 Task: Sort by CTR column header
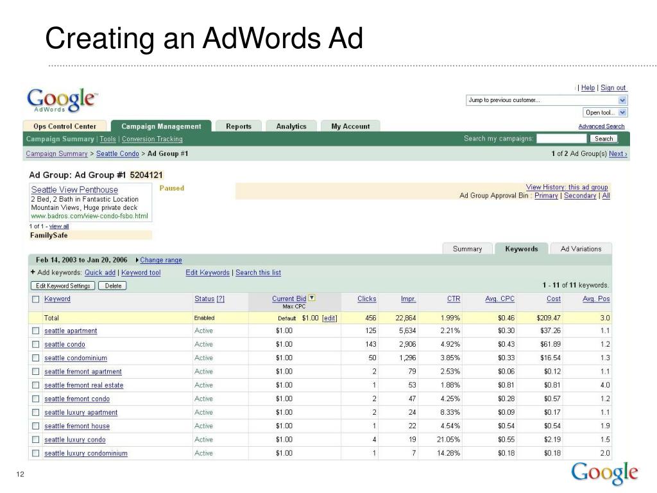[454, 298]
